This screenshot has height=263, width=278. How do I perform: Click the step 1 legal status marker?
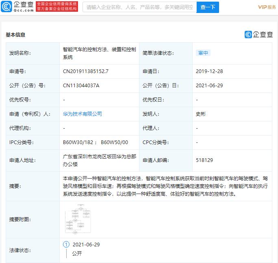click(66, 244)
